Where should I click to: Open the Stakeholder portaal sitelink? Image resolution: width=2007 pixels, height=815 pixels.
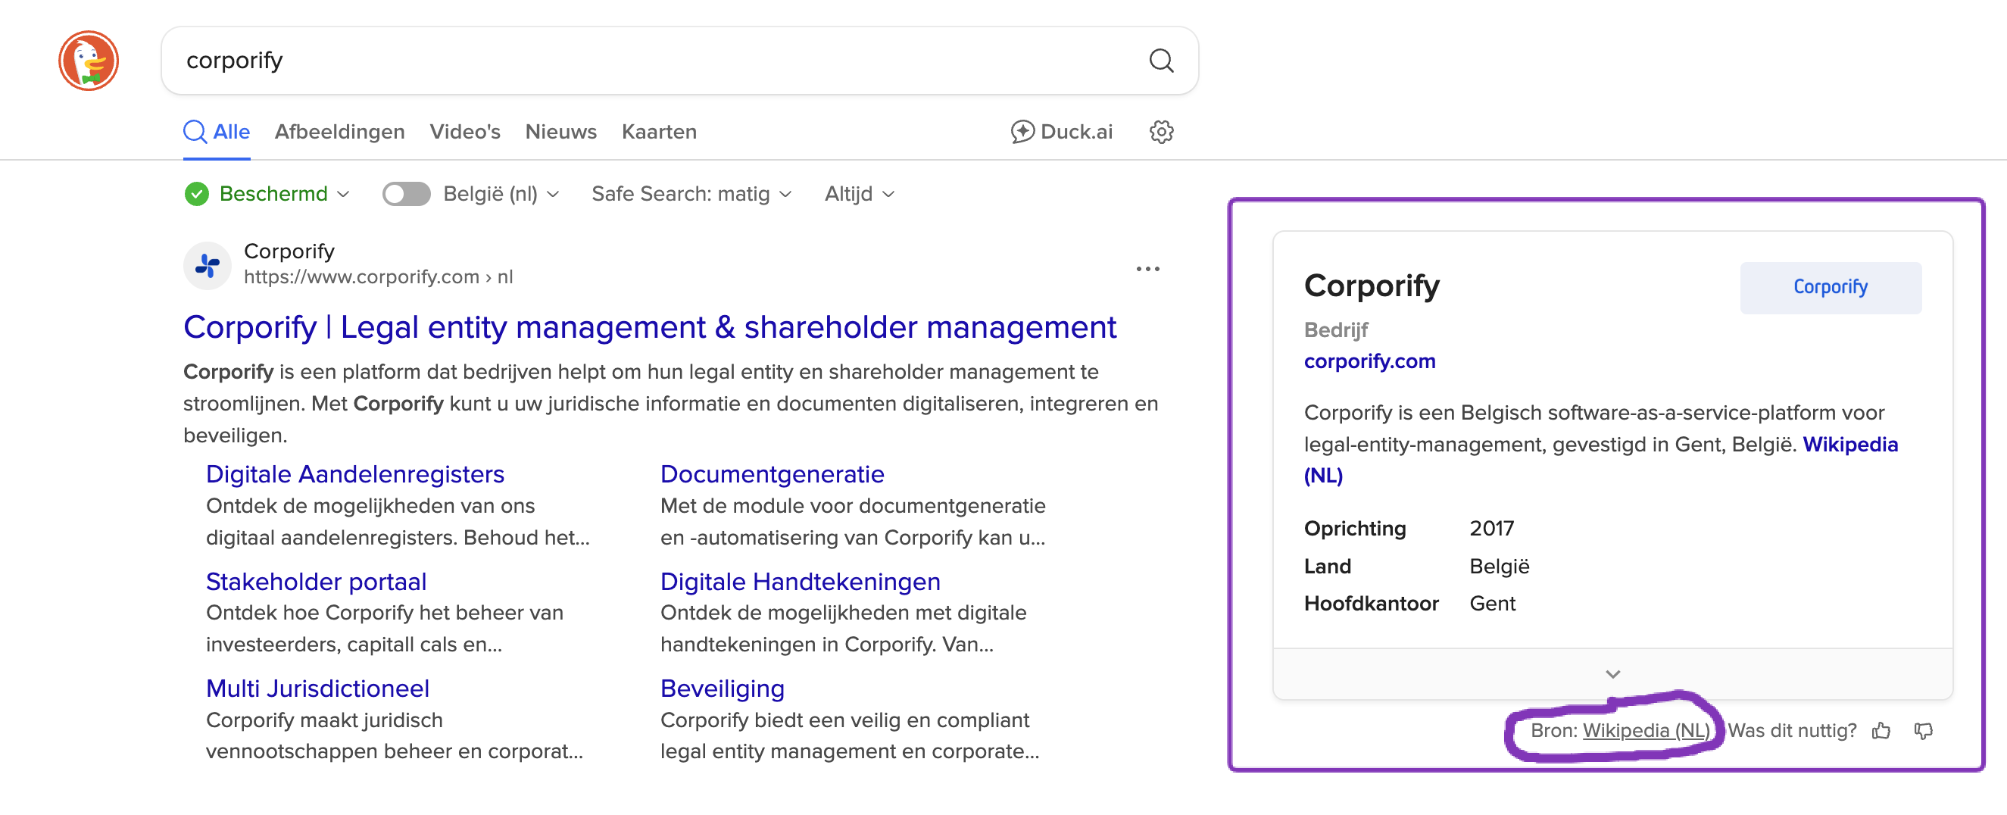[x=317, y=581]
